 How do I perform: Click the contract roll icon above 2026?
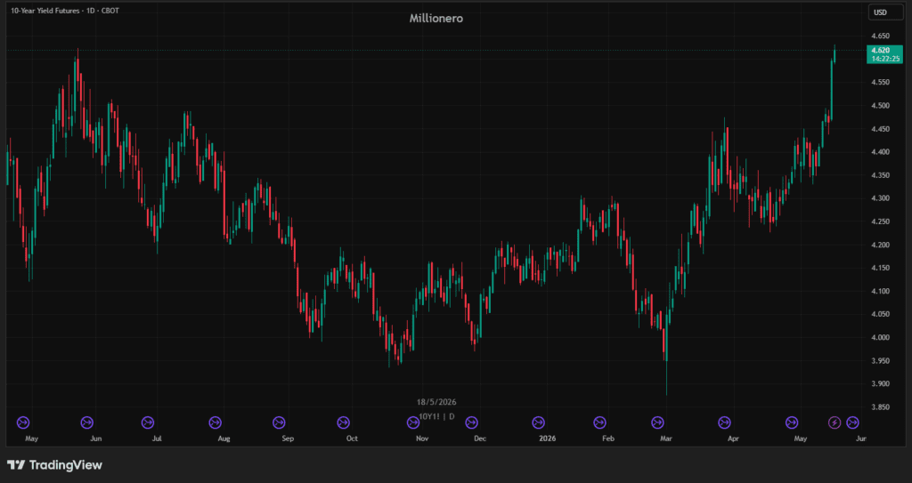pyautogui.click(x=539, y=422)
